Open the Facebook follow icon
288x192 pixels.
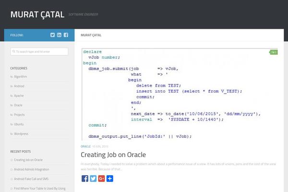pyautogui.click(x=66, y=35)
